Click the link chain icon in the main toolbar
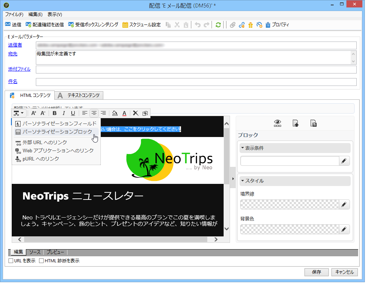The width and height of the screenshot is (378, 290). [x=242, y=25]
